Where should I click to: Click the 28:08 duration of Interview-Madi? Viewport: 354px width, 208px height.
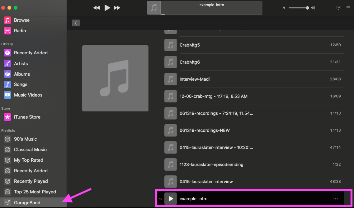(335, 79)
